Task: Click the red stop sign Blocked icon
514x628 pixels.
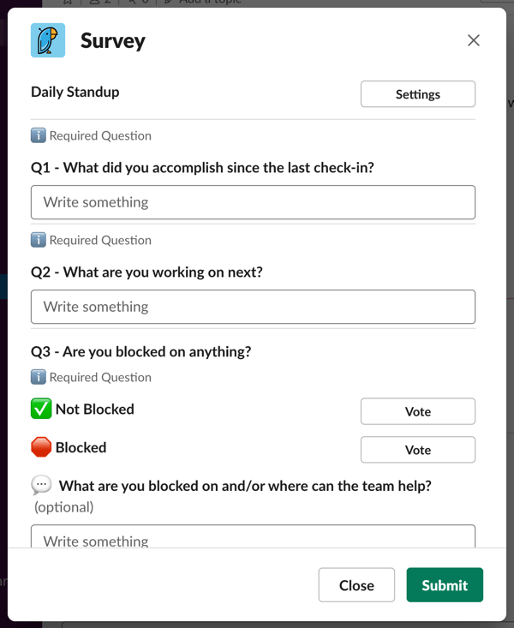Action: 41,447
